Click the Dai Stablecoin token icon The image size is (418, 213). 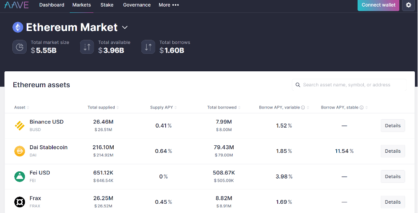point(20,151)
